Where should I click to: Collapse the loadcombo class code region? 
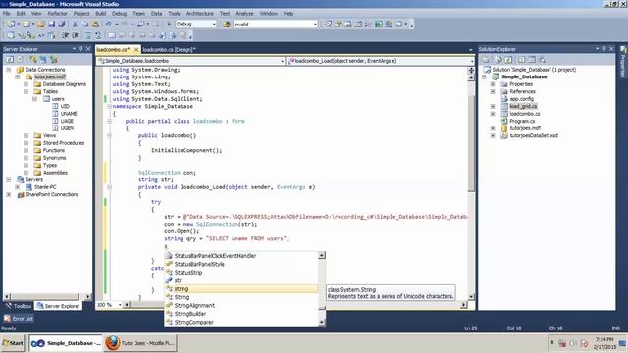(109, 121)
